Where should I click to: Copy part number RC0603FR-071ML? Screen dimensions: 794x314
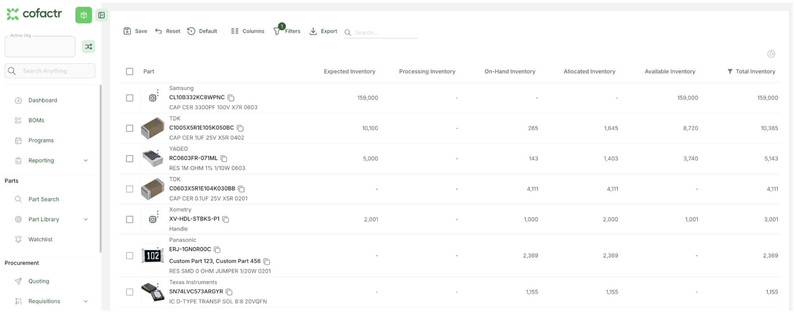[224, 159]
